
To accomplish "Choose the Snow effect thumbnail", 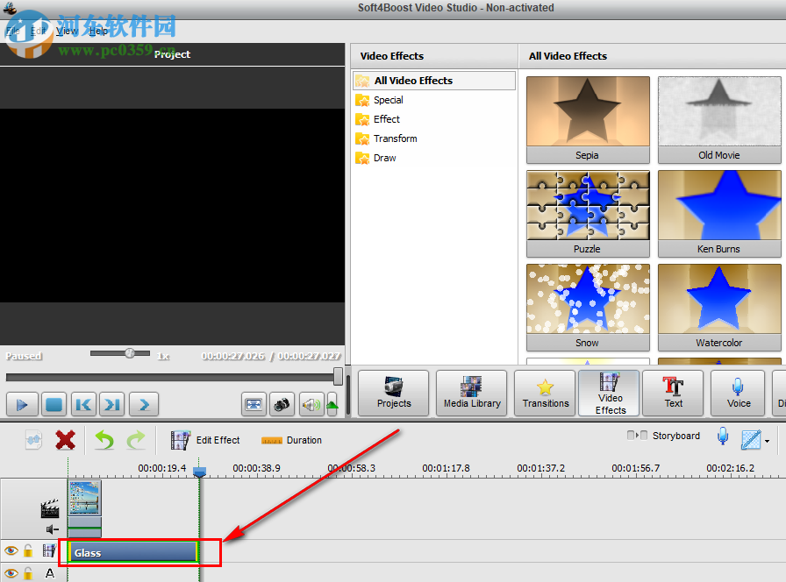I will 588,307.
